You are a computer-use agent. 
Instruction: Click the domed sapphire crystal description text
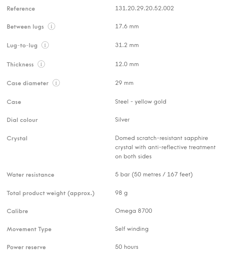165,147
